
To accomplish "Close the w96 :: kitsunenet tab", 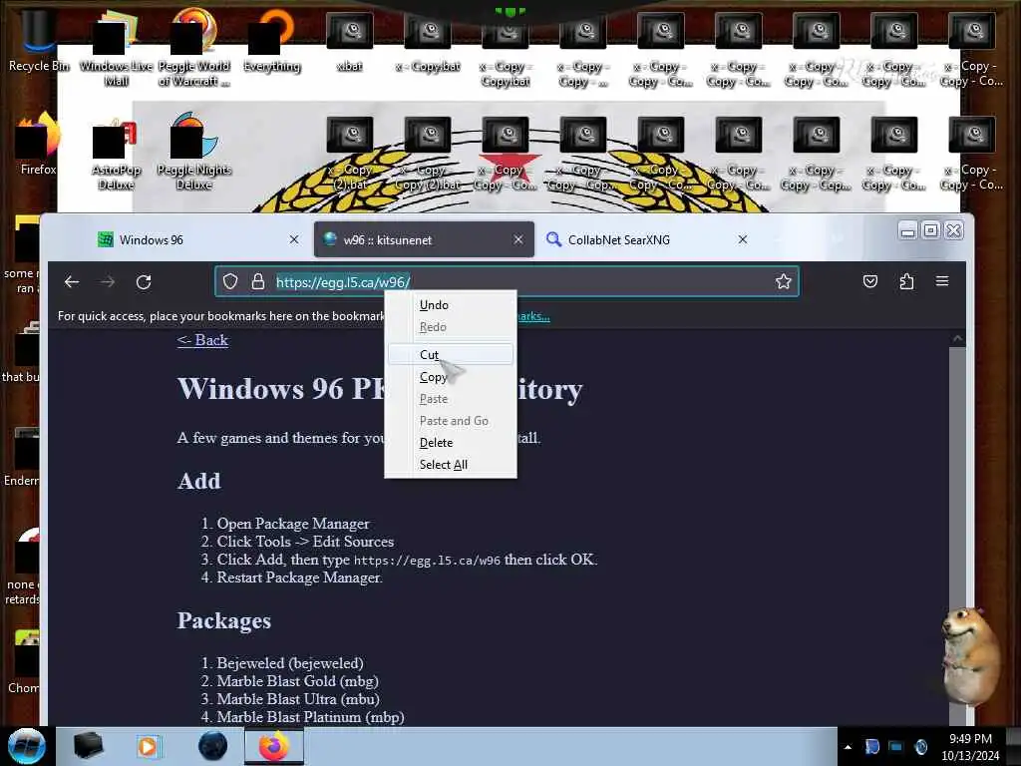I will (x=518, y=239).
